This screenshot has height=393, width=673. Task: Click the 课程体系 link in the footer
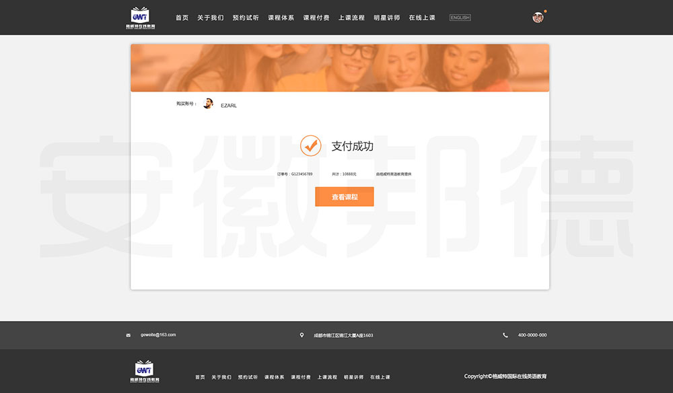point(274,378)
